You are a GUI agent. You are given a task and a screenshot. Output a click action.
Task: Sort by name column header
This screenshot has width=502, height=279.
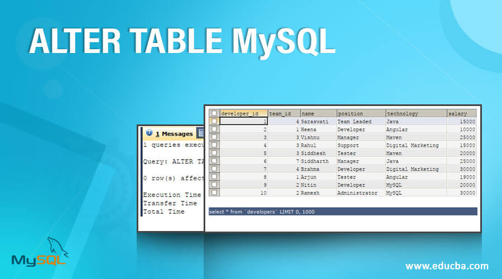pos(318,113)
